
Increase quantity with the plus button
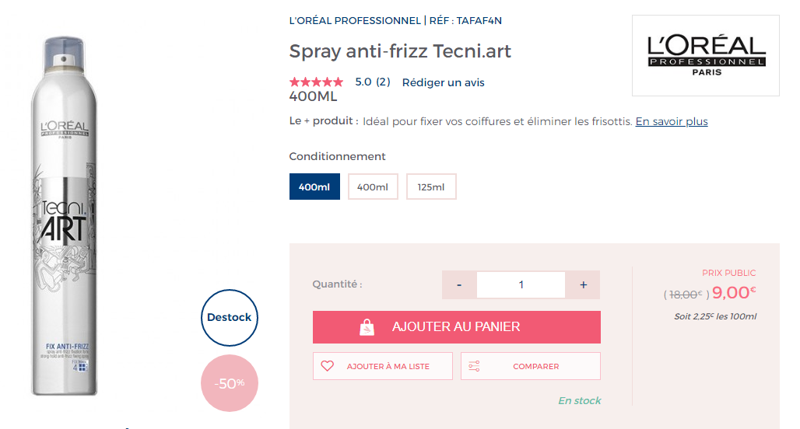(583, 285)
